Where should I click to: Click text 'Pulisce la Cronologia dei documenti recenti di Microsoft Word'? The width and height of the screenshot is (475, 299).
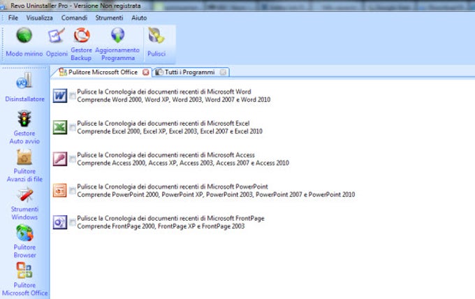tap(164, 92)
